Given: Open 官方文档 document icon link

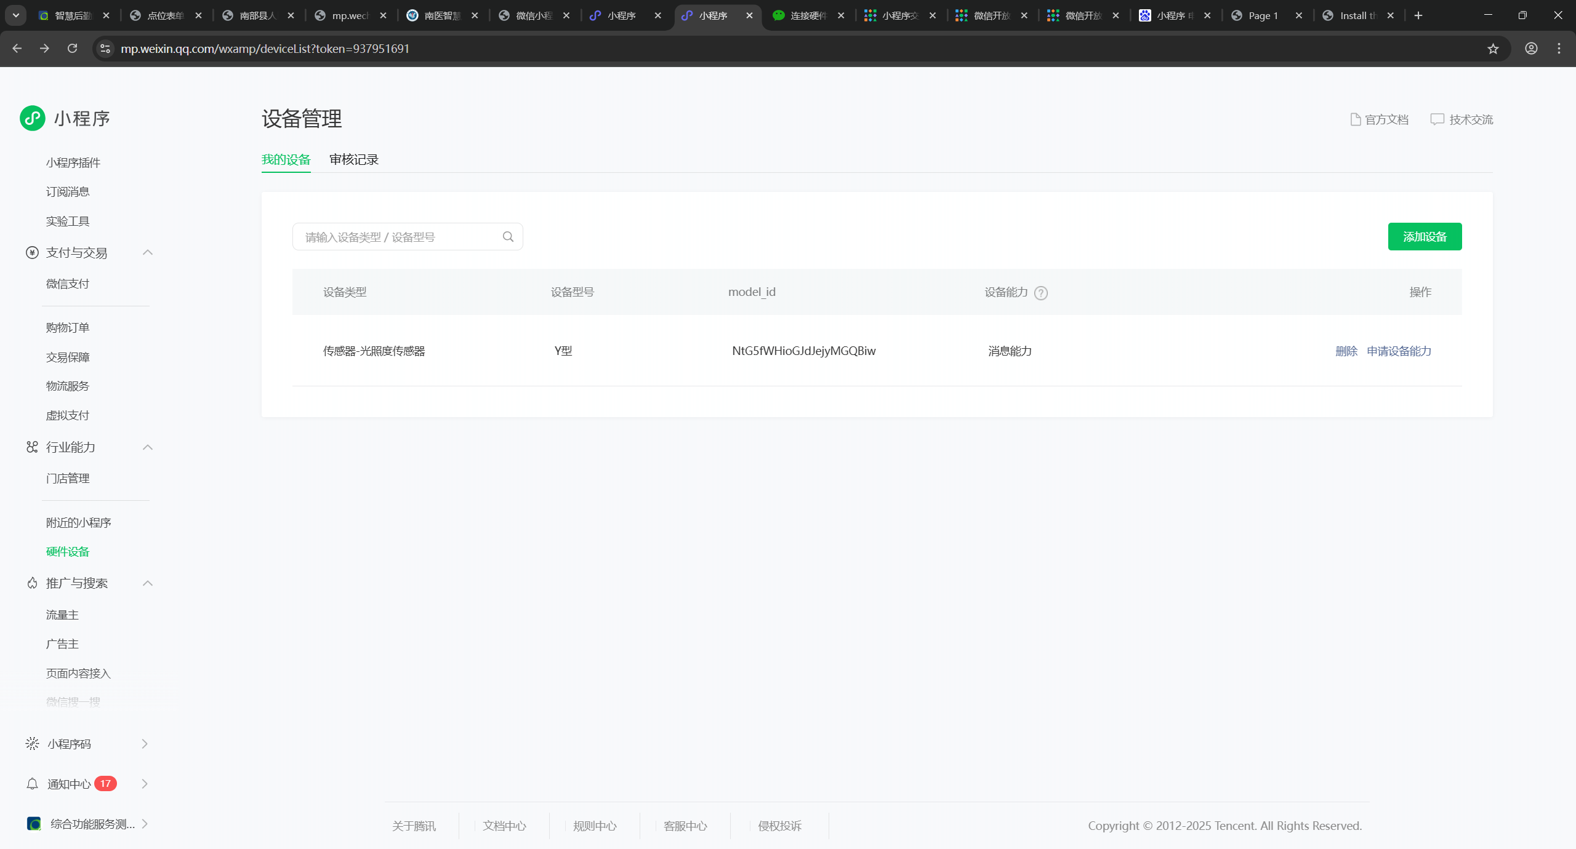Looking at the screenshot, I should tap(1355, 119).
